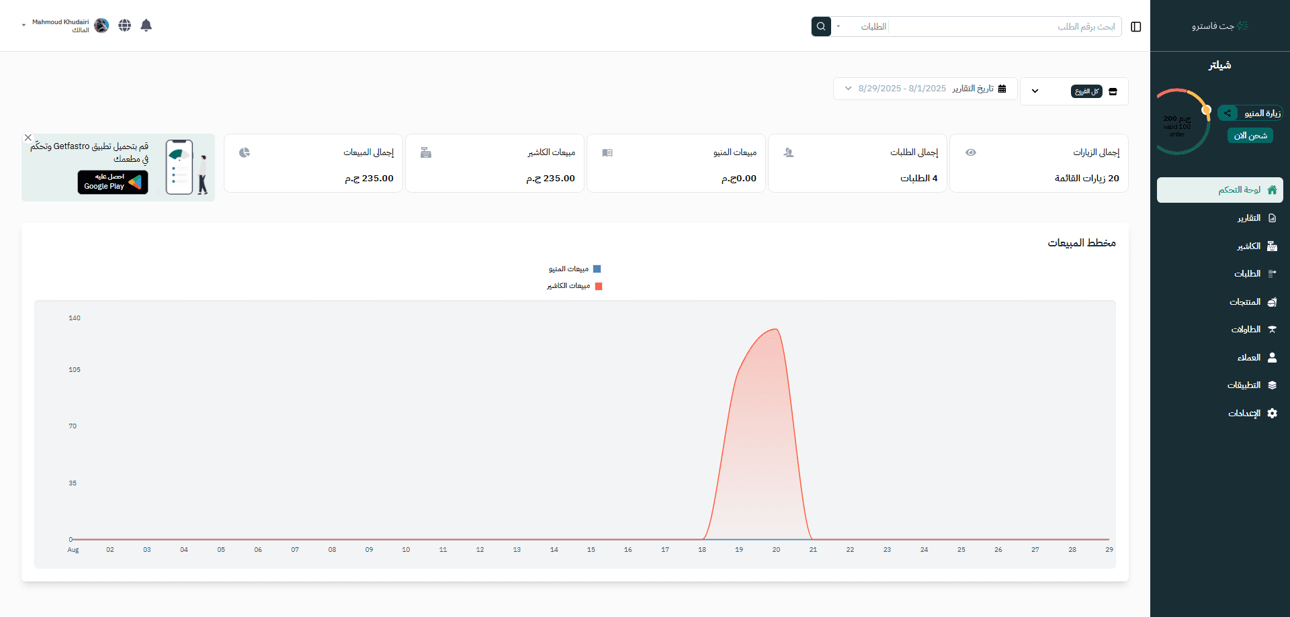Click the pie chart icon in إجمالي المبيعات card
1290x617 pixels.
pyautogui.click(x=245, y=152)
